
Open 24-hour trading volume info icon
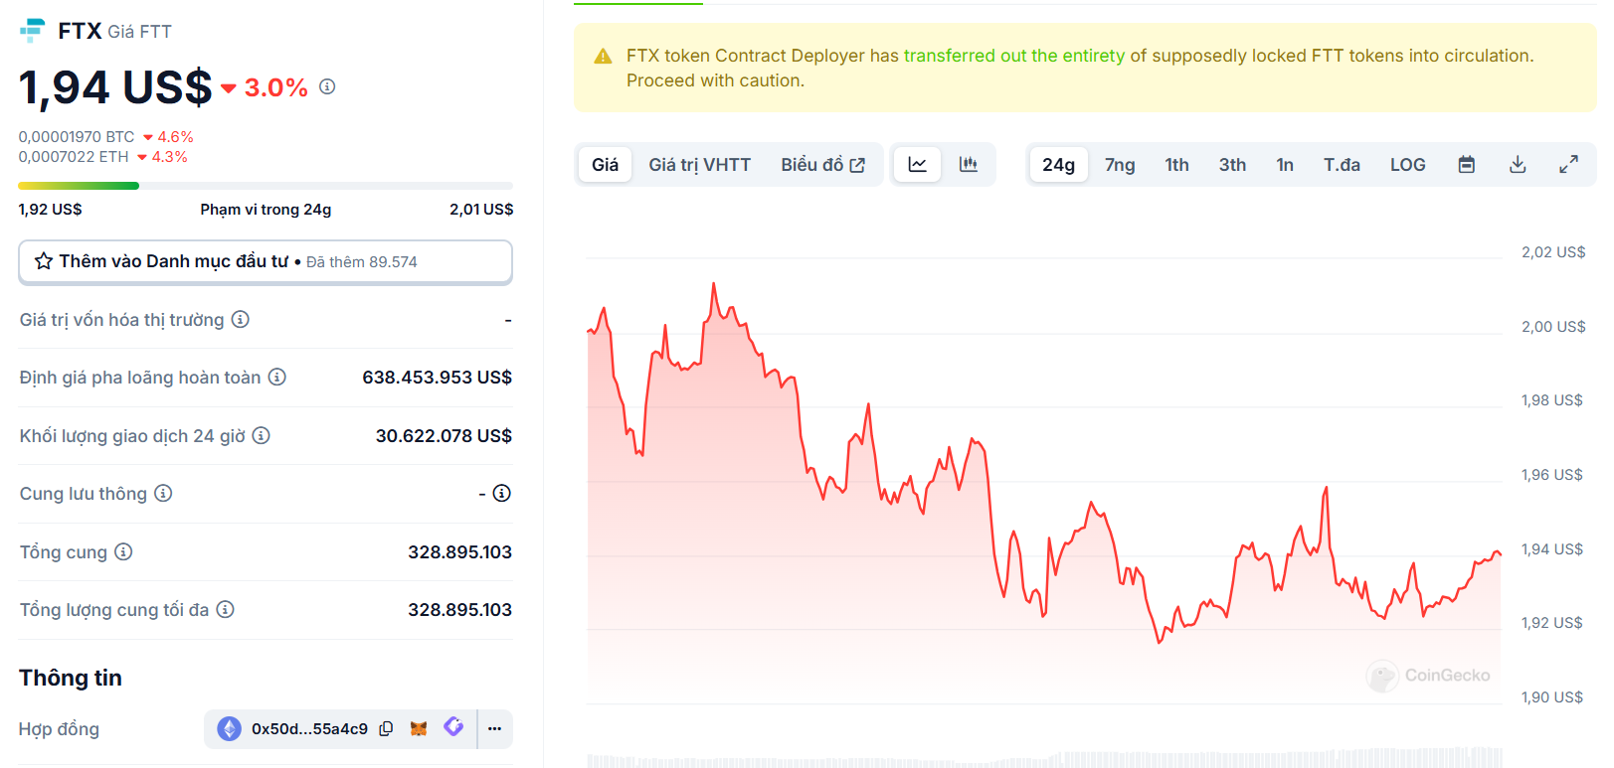tap(262, 435)
